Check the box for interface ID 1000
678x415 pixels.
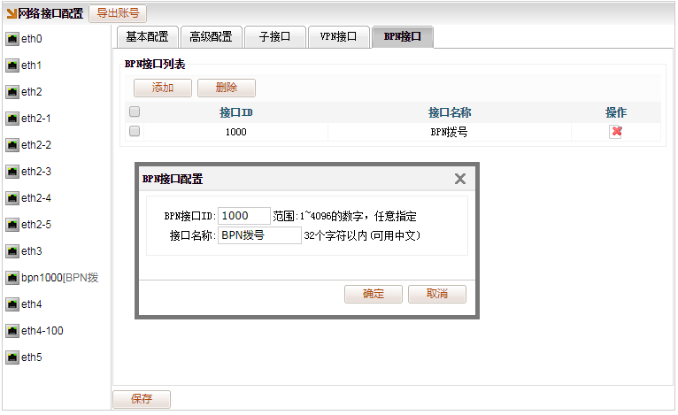[135, 131]
